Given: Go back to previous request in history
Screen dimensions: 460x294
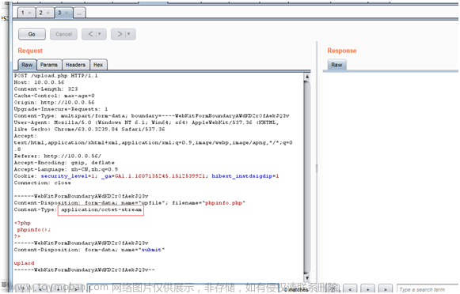Looking at the screenshot, I should [x=90, y=34].
